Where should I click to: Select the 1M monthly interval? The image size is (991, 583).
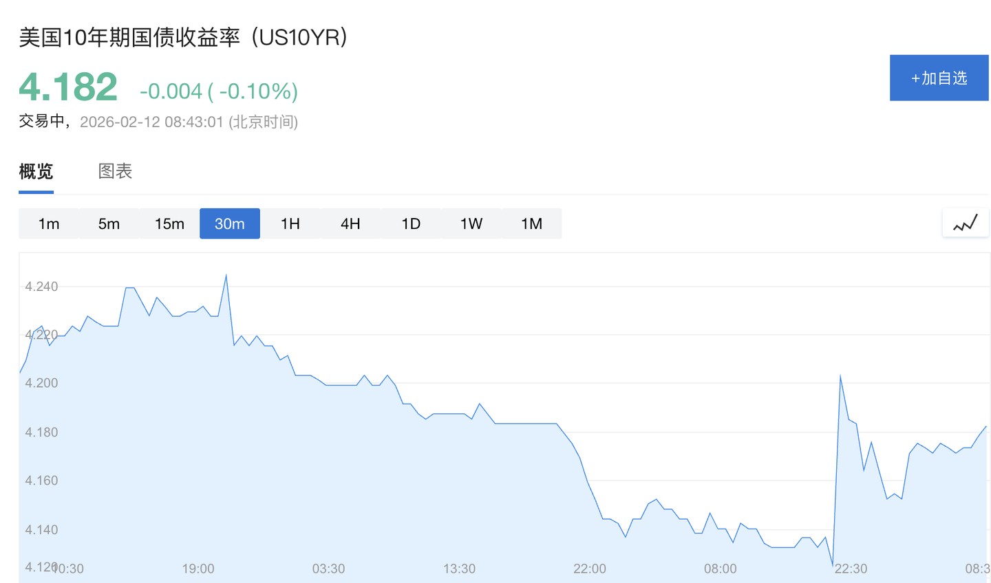click(531, 223)
